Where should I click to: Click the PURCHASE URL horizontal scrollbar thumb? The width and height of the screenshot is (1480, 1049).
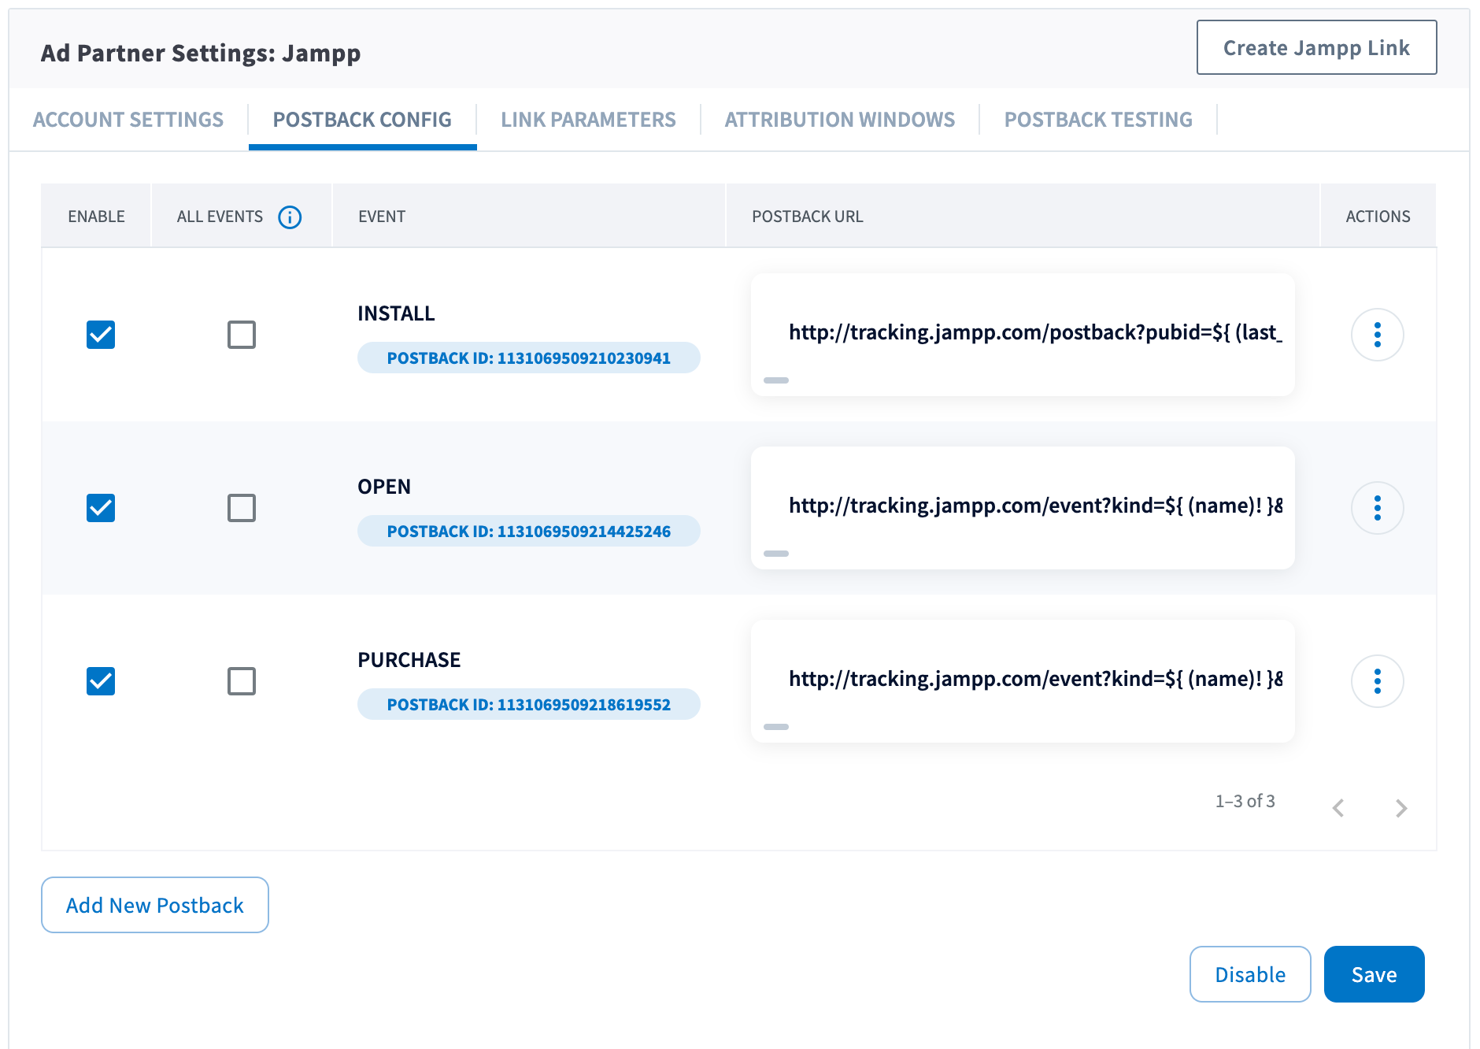coord(776,727)
